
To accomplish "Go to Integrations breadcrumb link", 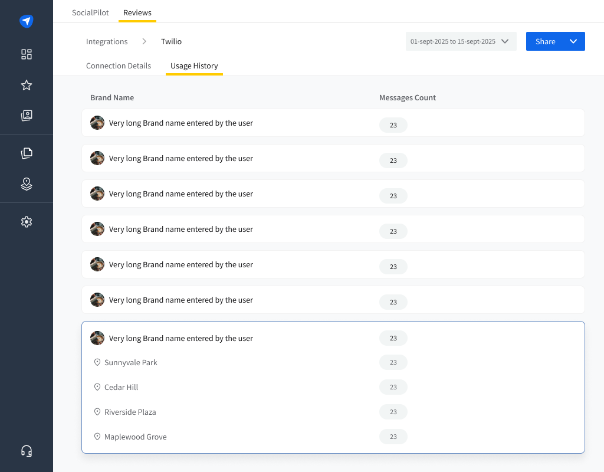I will pyautogui.click(x=107, y=41).
